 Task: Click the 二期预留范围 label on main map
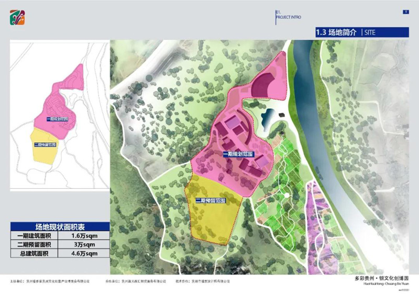click(x=210, y=201)
